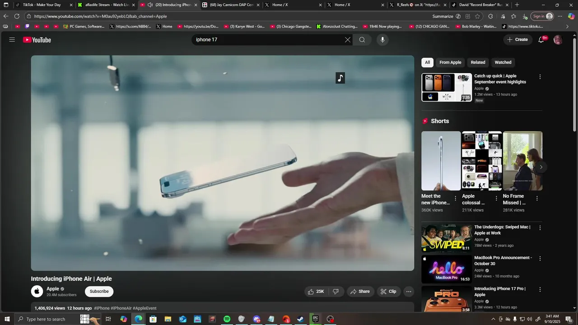
Task: Open 'Kanye West - Go...' bookmark
Action: (x=244, y=27)
